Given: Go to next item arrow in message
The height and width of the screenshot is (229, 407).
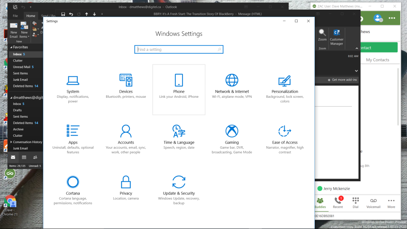Looking at the screenshot, I should (94, 14).
